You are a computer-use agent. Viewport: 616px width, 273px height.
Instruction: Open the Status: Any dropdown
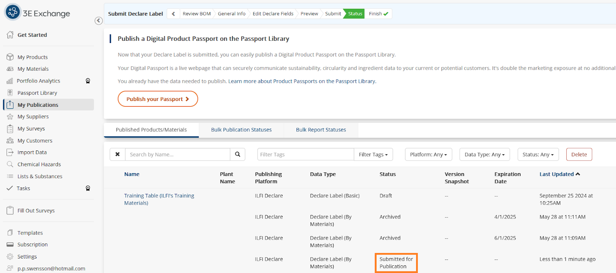click(538, 154)
